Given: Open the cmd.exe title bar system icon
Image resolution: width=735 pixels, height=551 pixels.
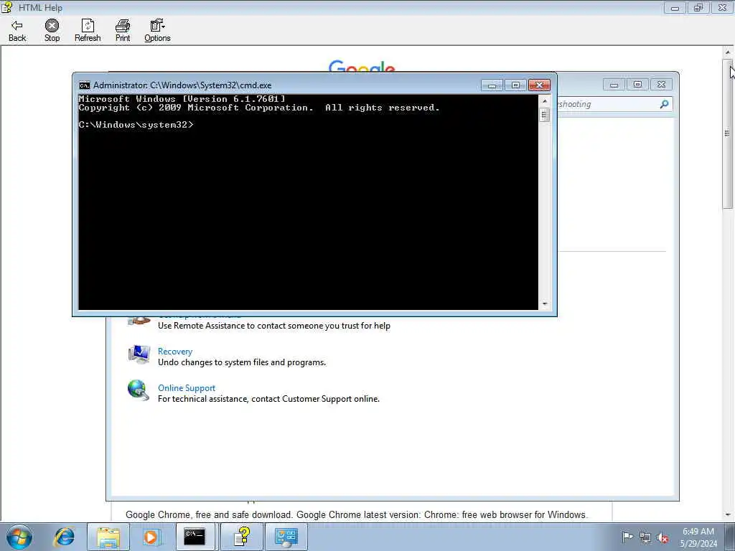Looking at the screenshot, I should 85,85.
